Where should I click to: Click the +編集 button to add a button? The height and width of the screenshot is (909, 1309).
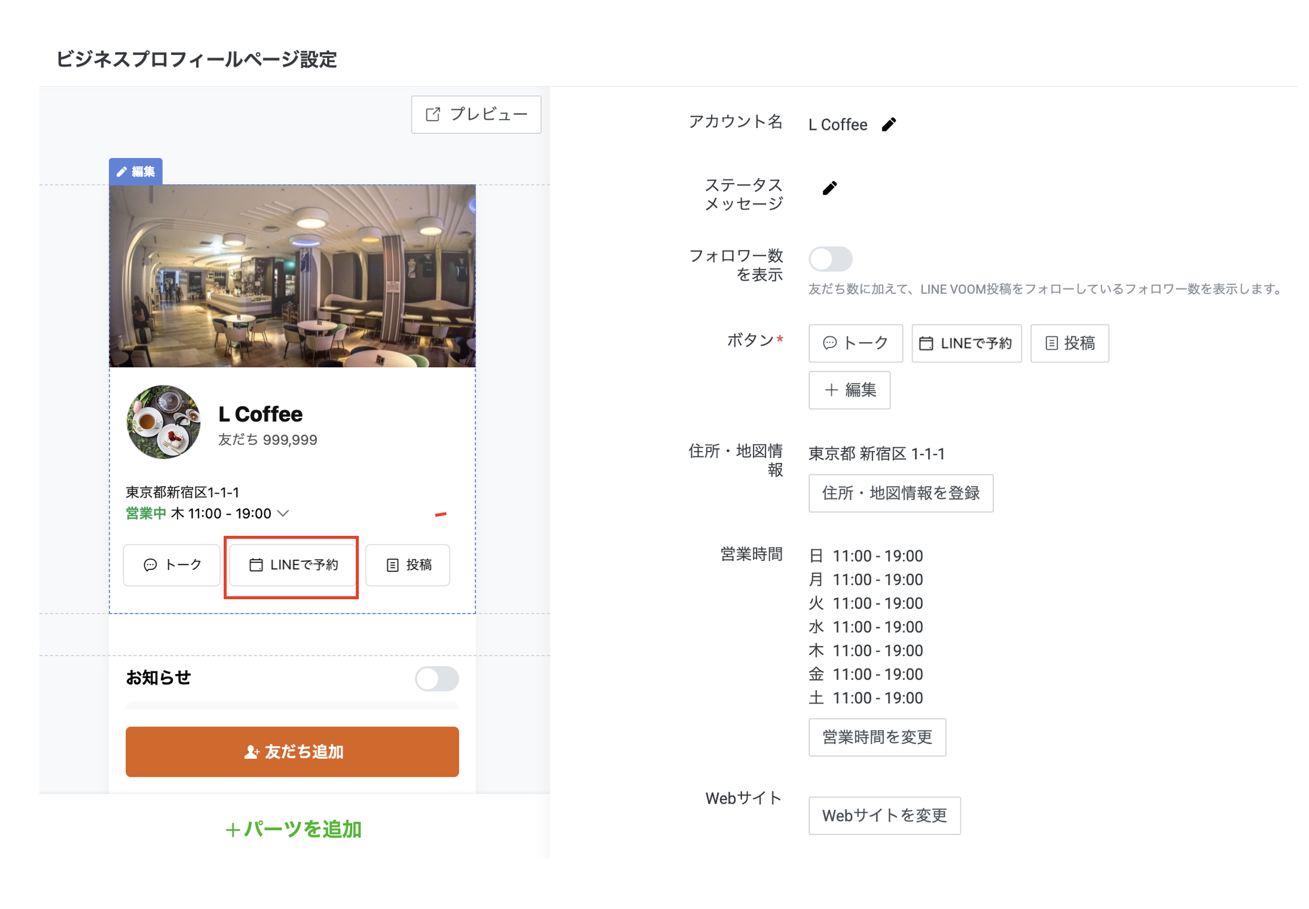pyautogui.click(x=849, y=390)
